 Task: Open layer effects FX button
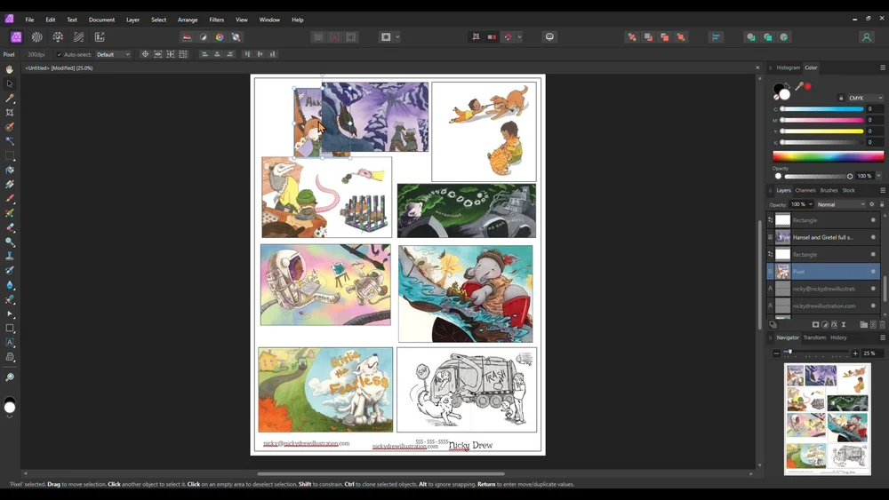[834, 325]
